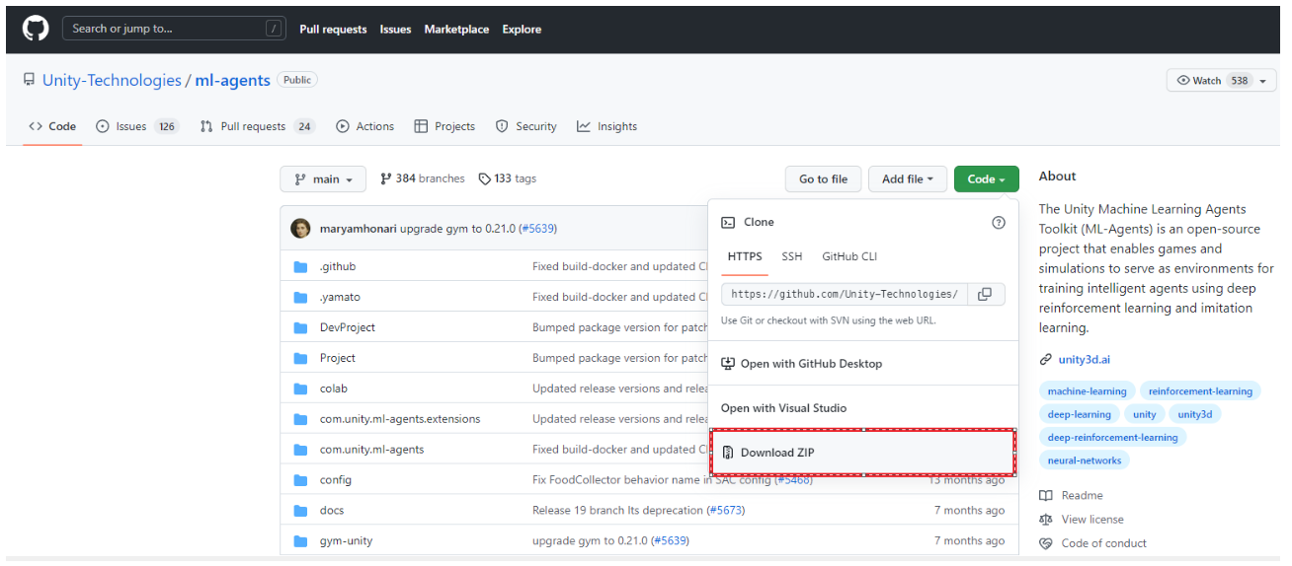
Task: Open the Issues tab
Action: click(x=137, y=126)
